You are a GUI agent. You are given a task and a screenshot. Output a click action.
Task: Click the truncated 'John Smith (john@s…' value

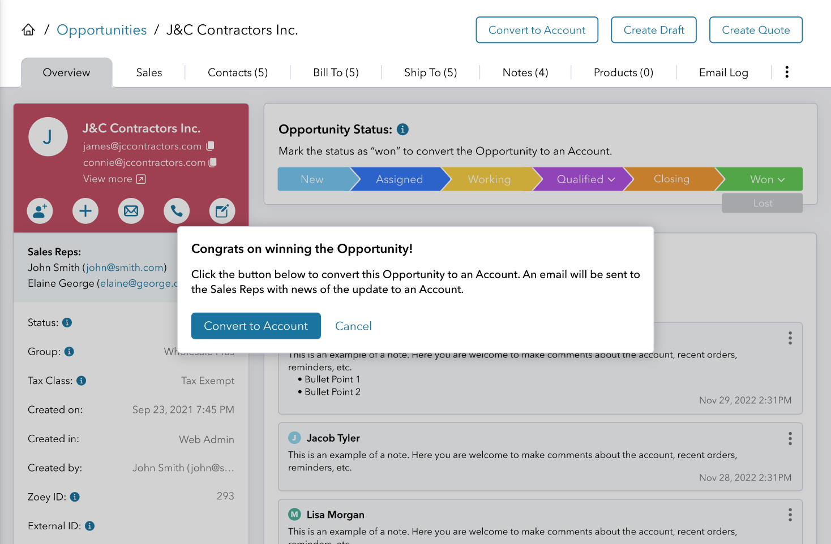point(183,468)
